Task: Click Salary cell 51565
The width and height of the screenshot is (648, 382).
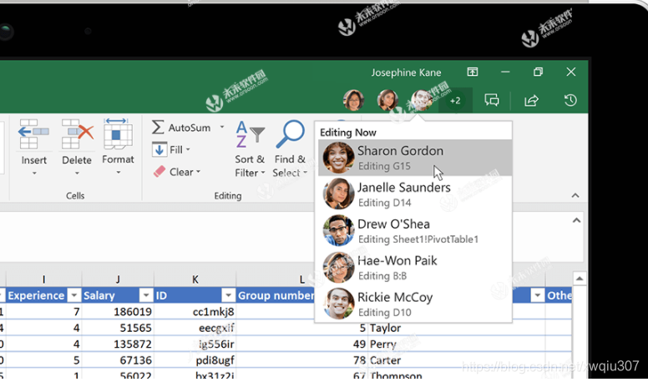Action: click(118, 328)
